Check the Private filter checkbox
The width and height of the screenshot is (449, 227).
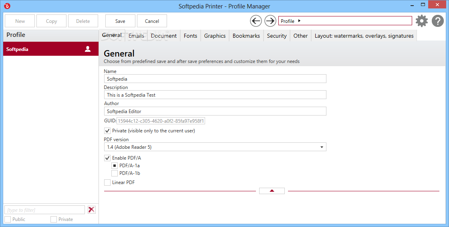(x=54, y=219)
